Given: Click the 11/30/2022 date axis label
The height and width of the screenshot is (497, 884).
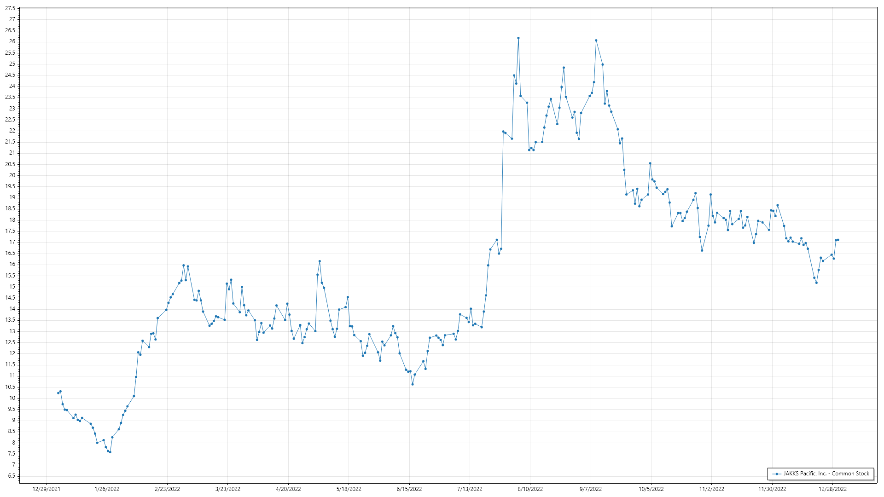Looking at the screenshot, I should pyautogui.click(x=772, y=489).
